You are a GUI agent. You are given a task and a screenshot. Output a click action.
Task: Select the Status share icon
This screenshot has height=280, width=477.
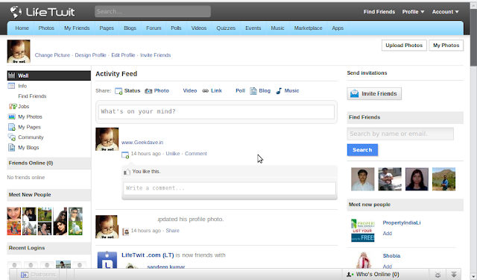point(119,91)
